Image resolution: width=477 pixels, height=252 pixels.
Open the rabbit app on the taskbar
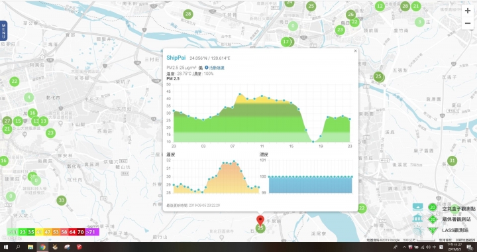(x=56, y=247)
